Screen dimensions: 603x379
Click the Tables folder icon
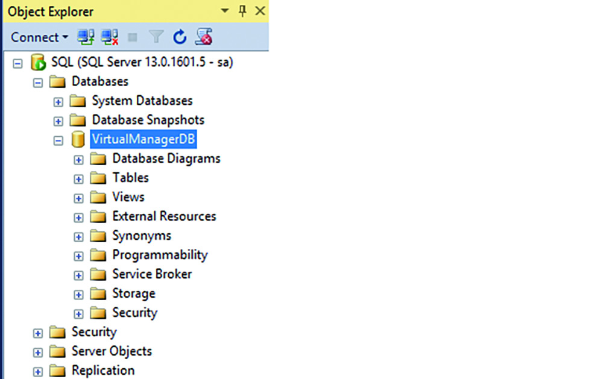click(x=98, y=178)
